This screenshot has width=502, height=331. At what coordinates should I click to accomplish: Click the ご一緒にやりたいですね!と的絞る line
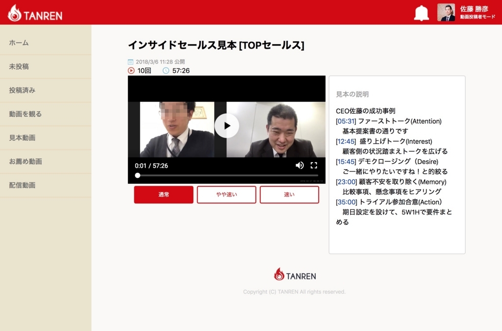click(x=395, y=172)
